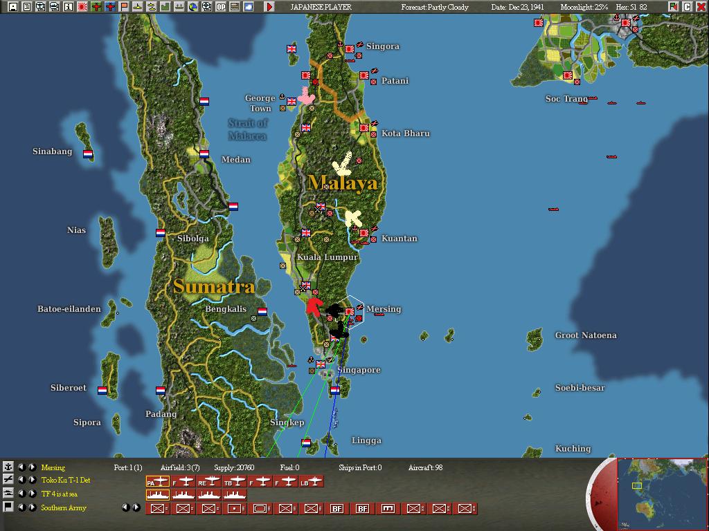Click the Dutch flag marker at Bengkalis

[262, 312]
